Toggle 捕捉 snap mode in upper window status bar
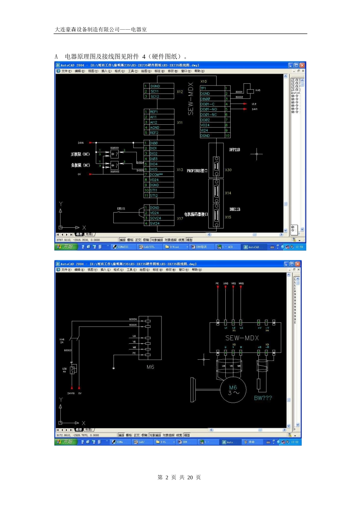The height and width of the screenshot is (511, 361). [122, 240]
